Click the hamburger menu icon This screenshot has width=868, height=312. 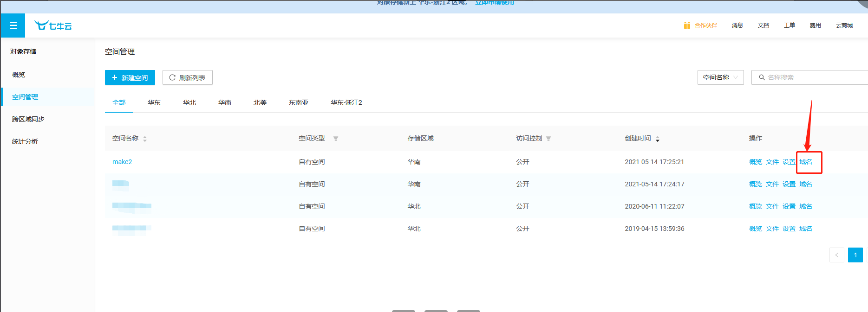tap(13, 25)
